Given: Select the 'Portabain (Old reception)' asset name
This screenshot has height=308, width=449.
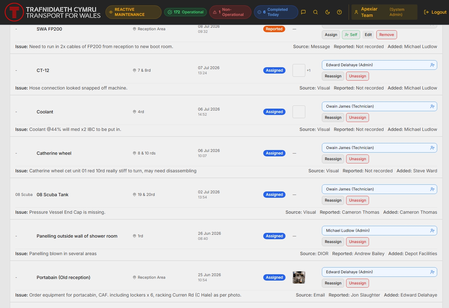Looking at the screenshot, I should (x=63, y=277).
